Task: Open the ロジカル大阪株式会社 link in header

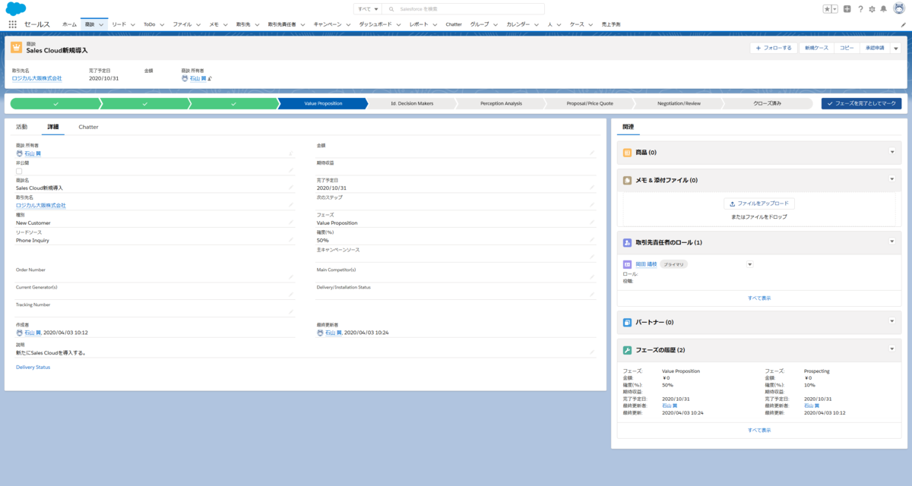Action: point(37,78)
